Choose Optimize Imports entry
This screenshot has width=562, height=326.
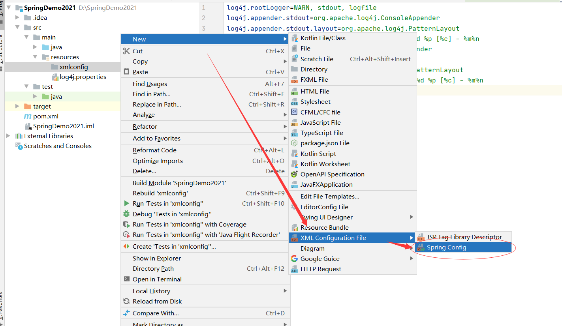pos(205,161)
